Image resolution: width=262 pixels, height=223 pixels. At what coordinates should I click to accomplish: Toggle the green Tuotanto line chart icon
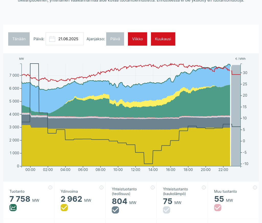click(13, 208)
